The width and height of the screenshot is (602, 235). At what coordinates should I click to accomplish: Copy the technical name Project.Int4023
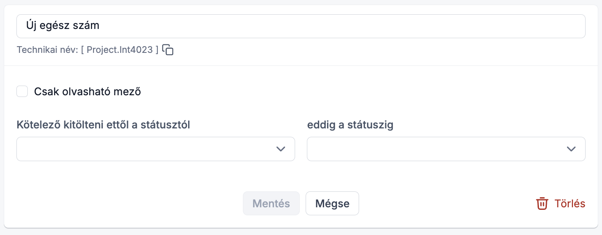[x=168, y=50]
